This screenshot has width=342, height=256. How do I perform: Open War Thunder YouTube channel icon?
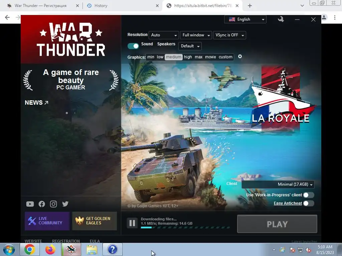pyautogui.click(x=30, y=204)
